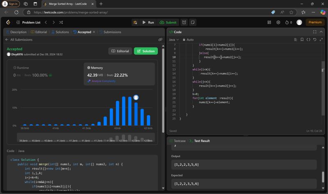Go to next problem arrow
Viewport: 328px width, 194px height.
54,22
